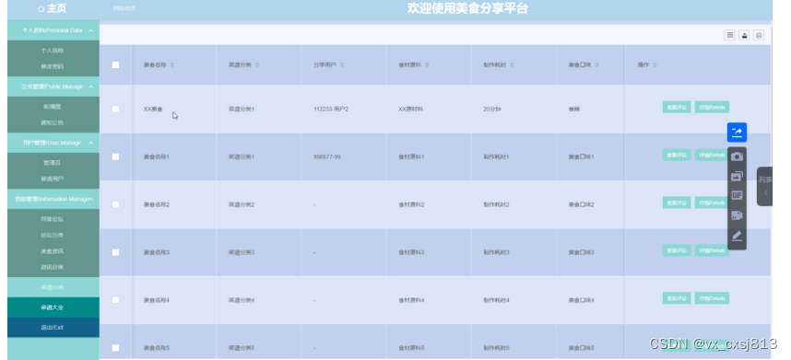Check the box for 美食名称4 row
Image resolution: width=791 pixels, height=360 pixels.
(x=115, y=300)
